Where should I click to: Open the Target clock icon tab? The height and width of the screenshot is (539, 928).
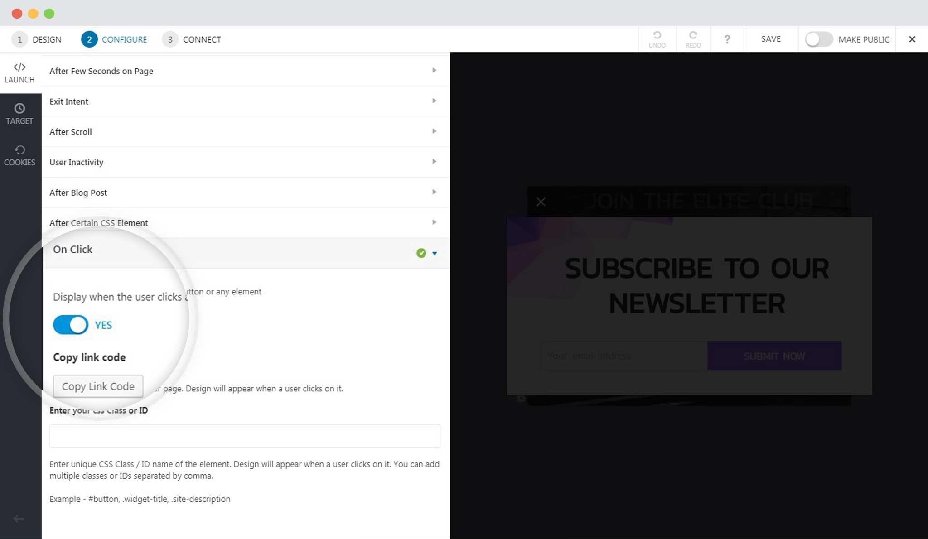click(19, 114)
